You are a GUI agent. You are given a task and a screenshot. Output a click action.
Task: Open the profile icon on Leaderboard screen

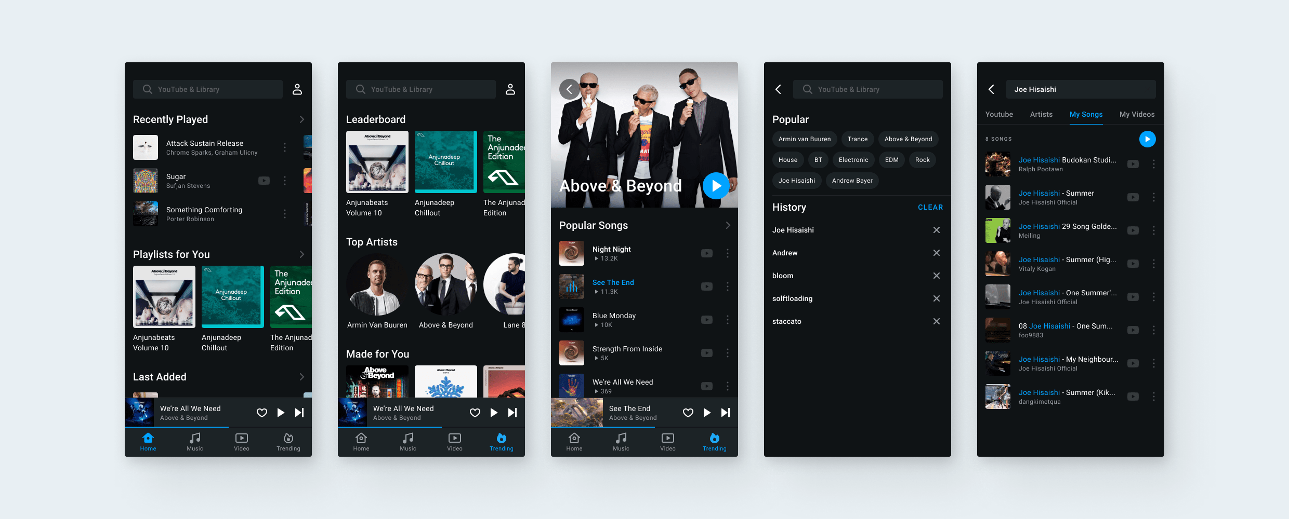pyautogui.click(x=510, y=89)
